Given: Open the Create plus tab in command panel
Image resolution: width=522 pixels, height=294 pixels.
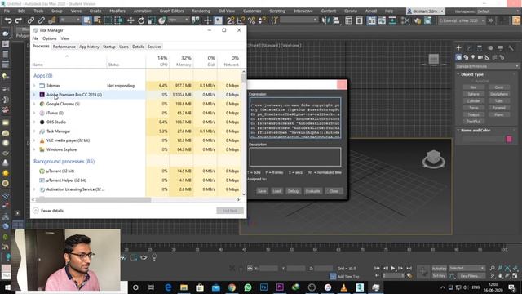Looking at the screenshot, I should click(458, 48).
